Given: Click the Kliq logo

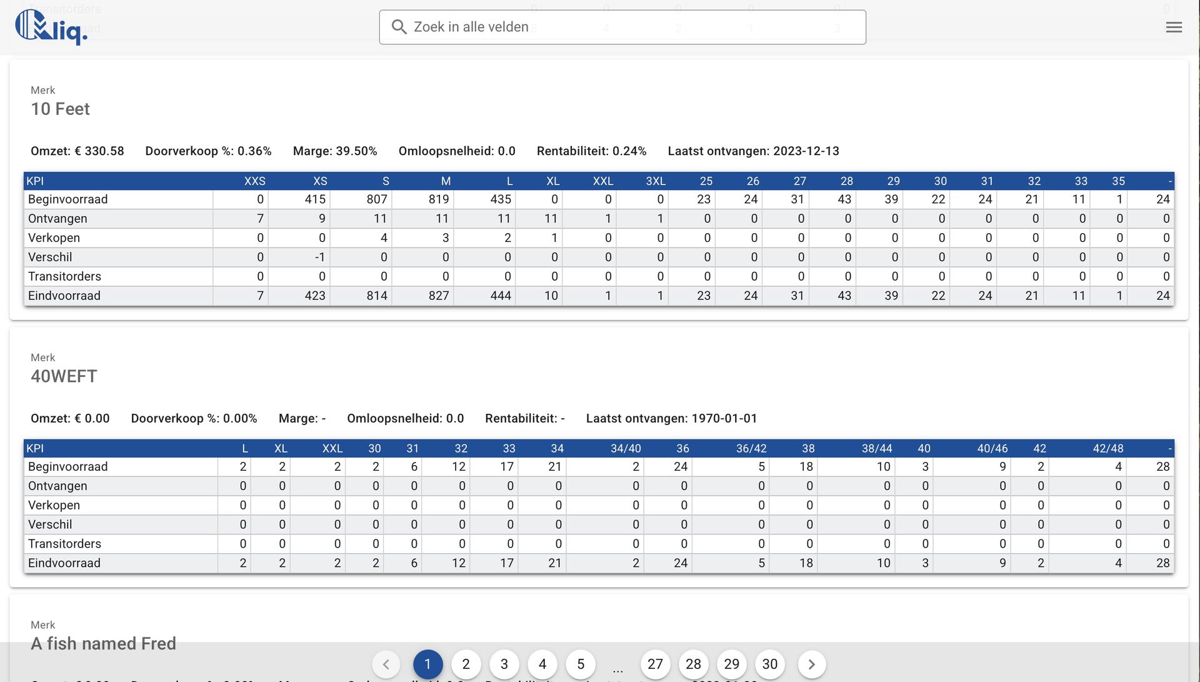Looking at the screenshot, I should [51, 27].
